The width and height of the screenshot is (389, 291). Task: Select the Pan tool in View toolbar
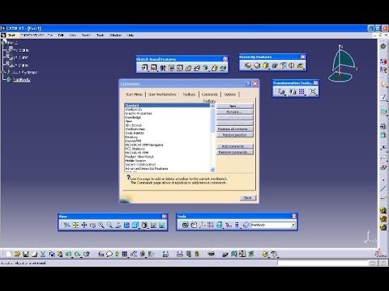pyautogui.click(x=84, y=225)
